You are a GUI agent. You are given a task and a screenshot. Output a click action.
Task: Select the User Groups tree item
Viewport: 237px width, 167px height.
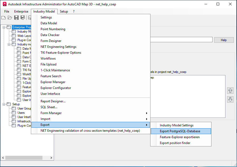[x=24, y=108]
